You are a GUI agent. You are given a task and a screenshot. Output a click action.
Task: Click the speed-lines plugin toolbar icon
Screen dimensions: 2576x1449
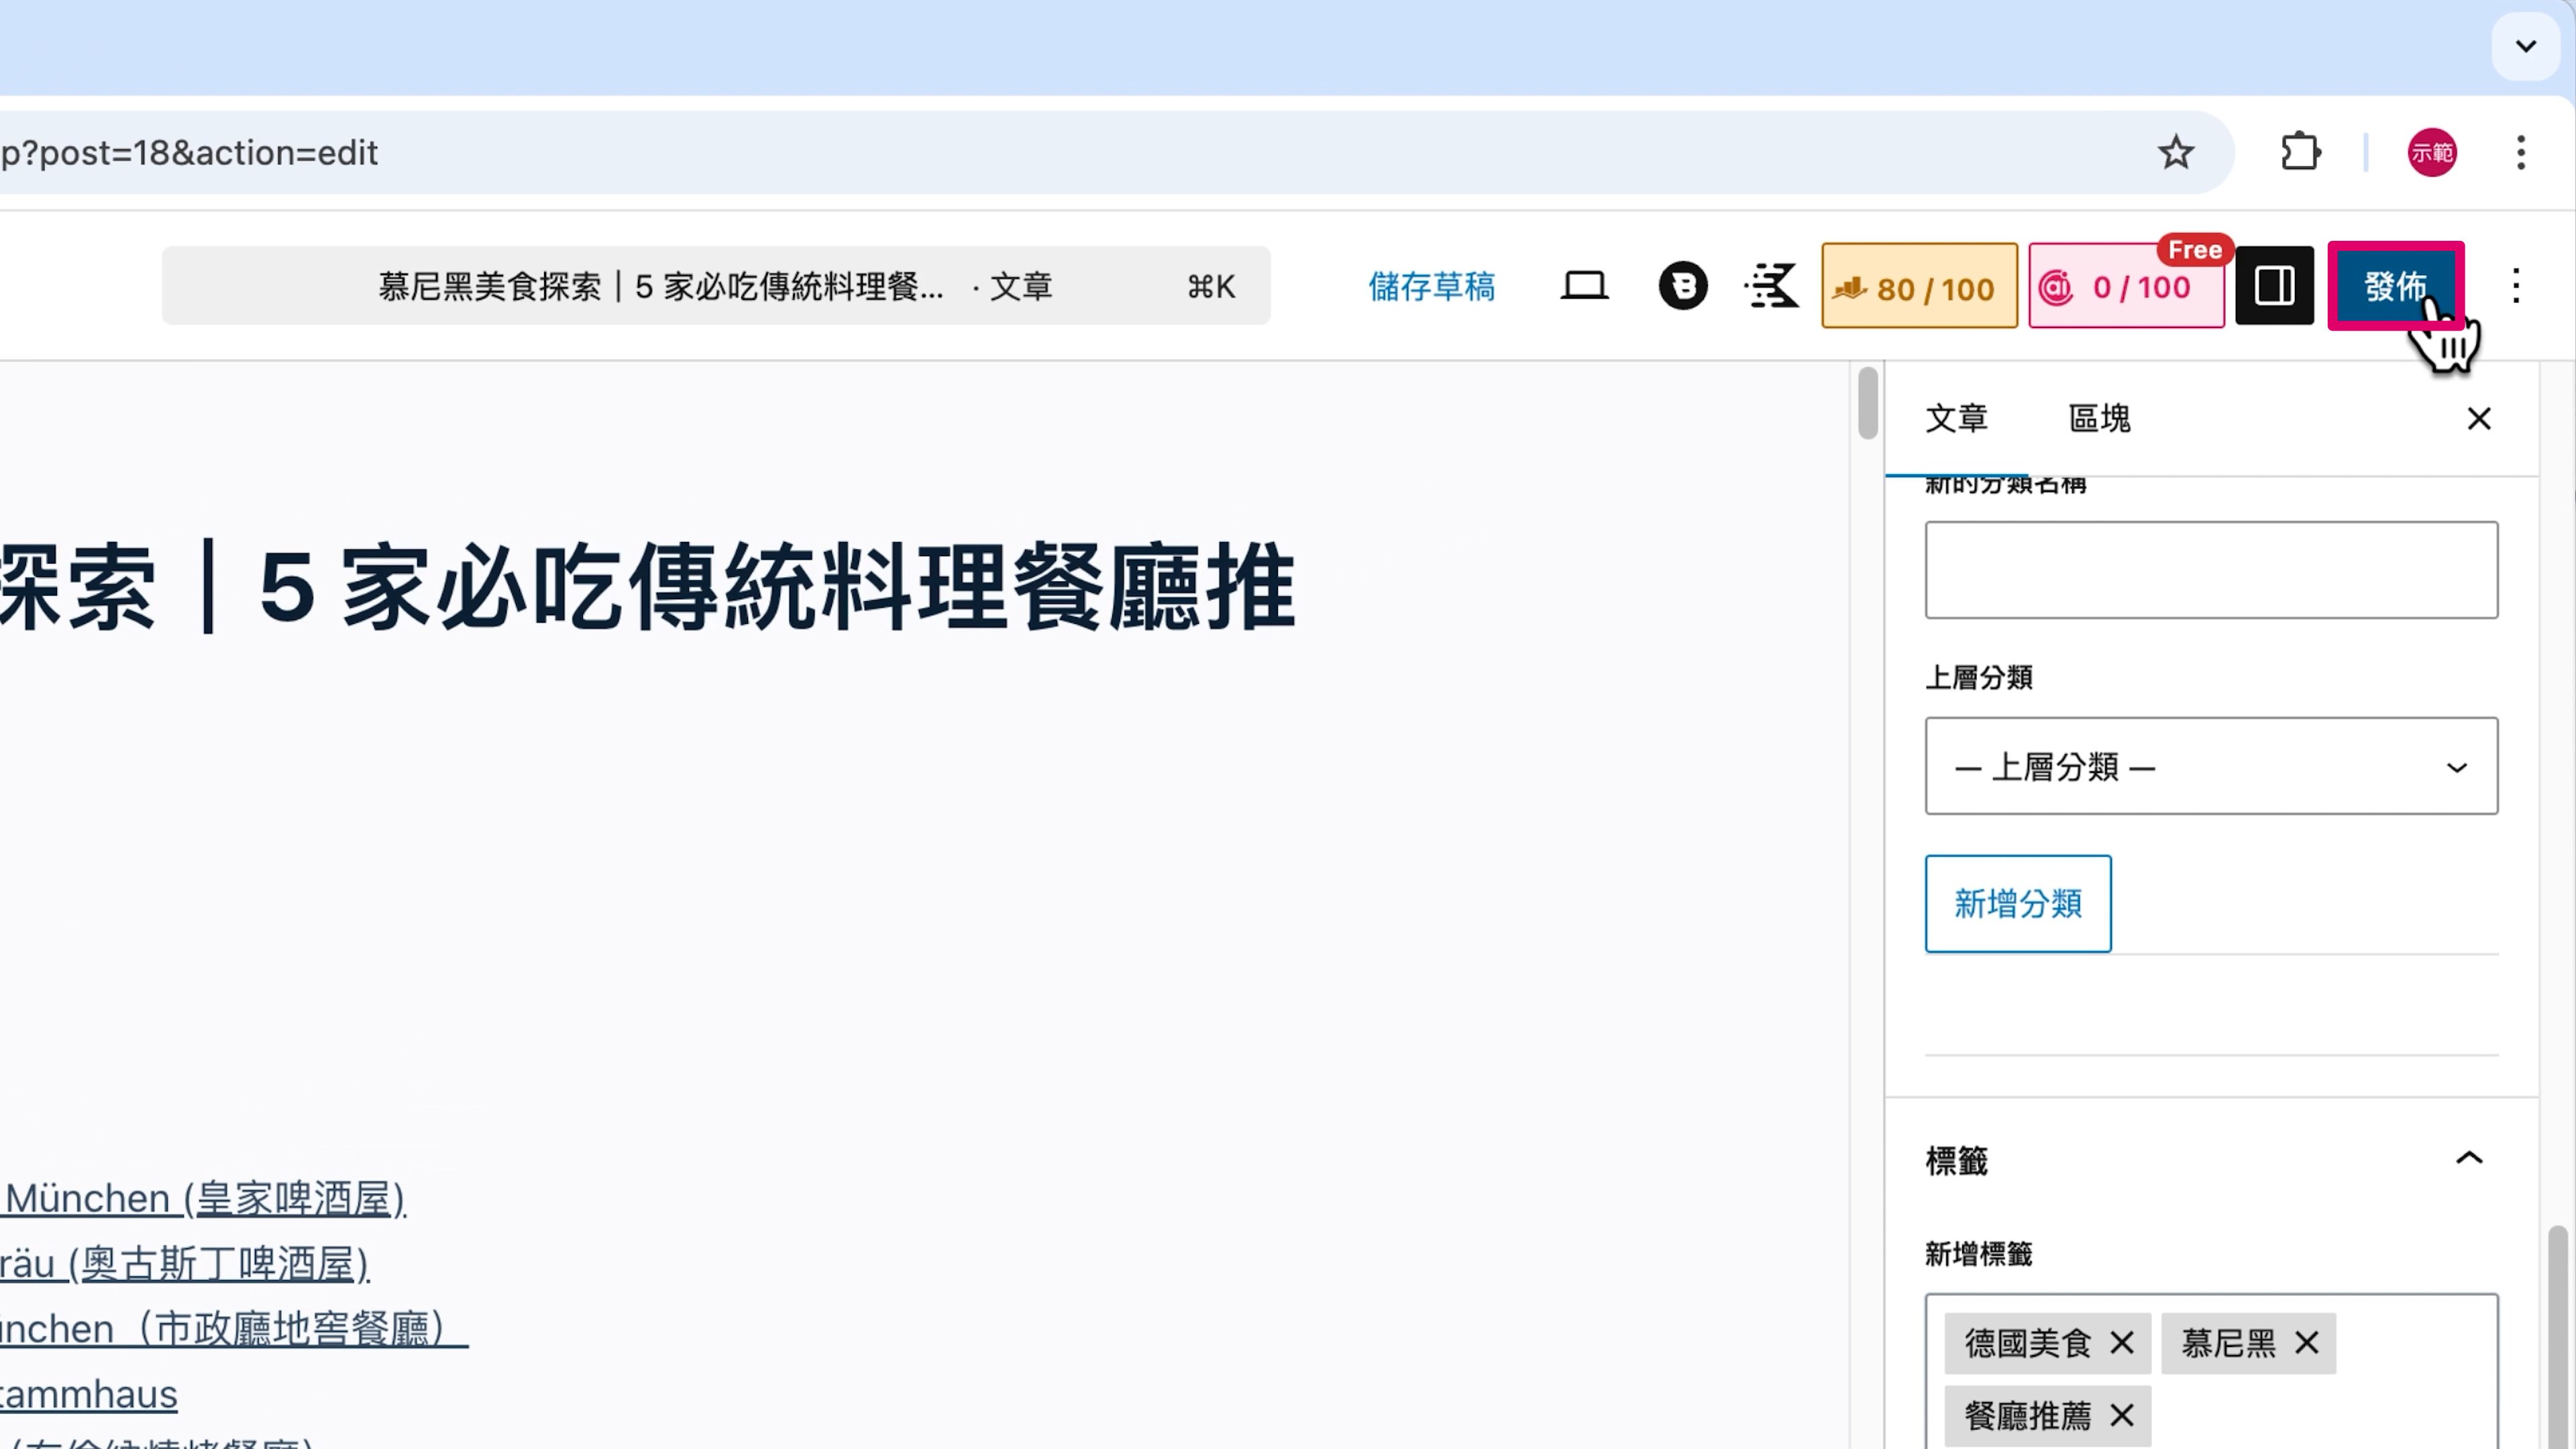coord(1772,287)
